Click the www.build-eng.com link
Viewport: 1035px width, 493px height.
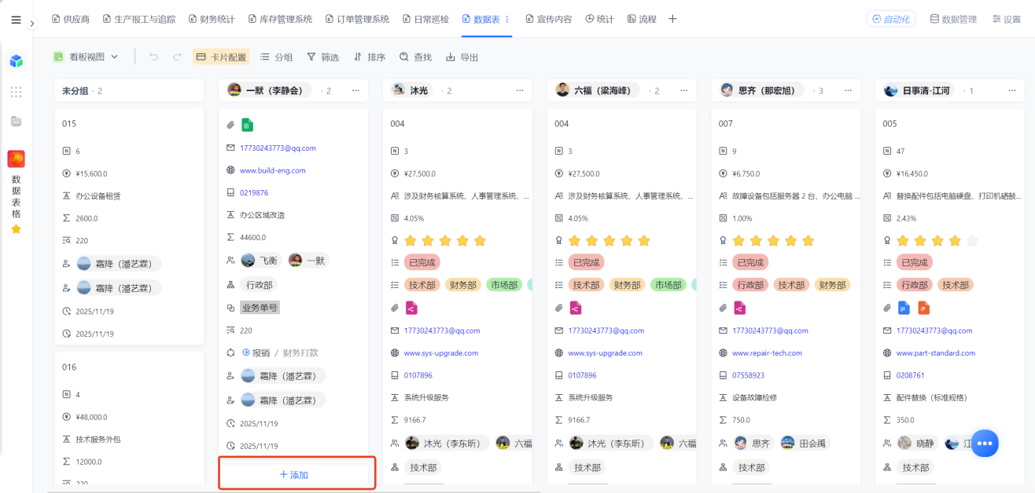(x=273, y=170)
